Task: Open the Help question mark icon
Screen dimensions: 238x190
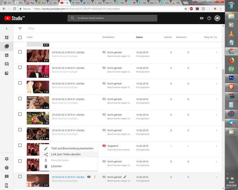Action: [209, 18]
